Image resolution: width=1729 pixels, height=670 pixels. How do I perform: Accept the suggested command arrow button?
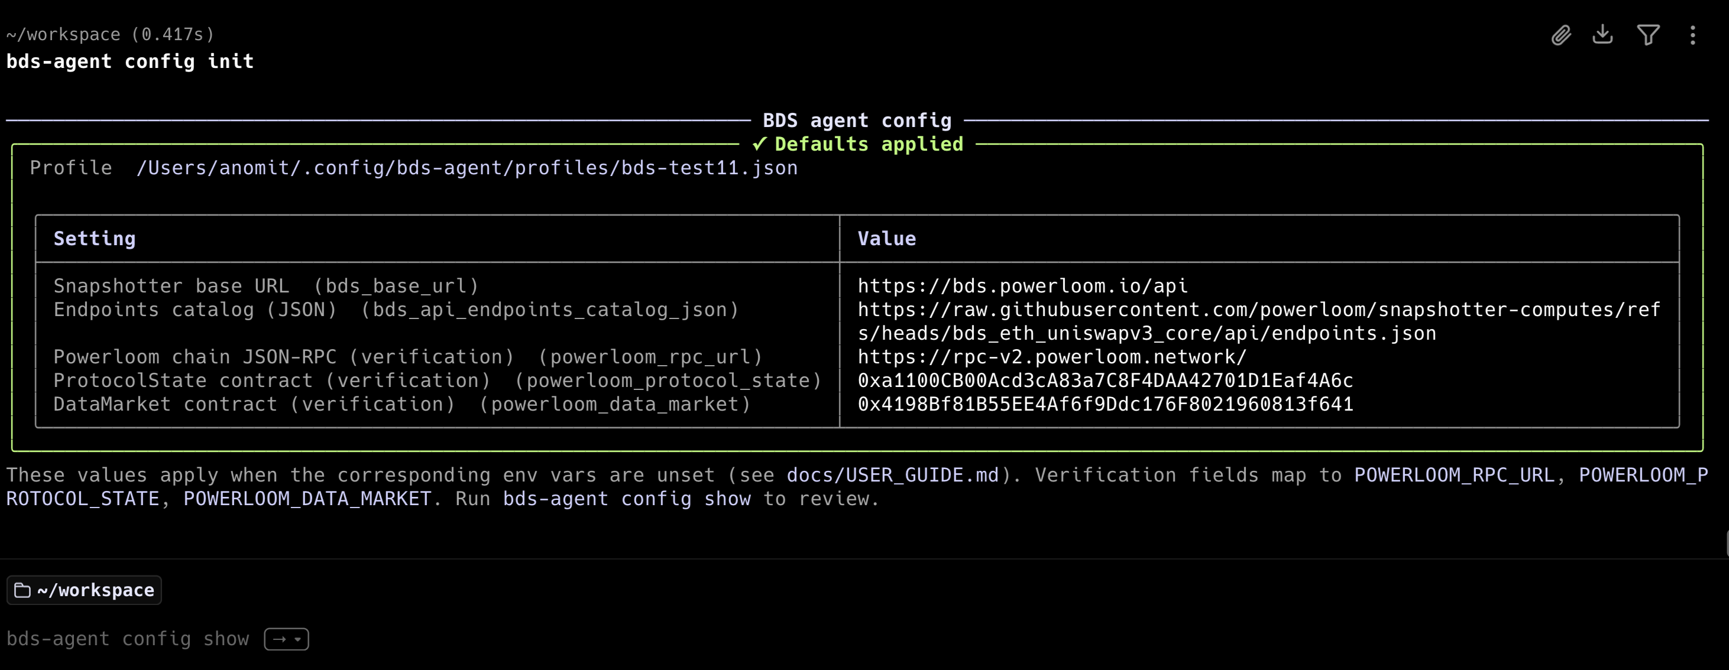287,639
